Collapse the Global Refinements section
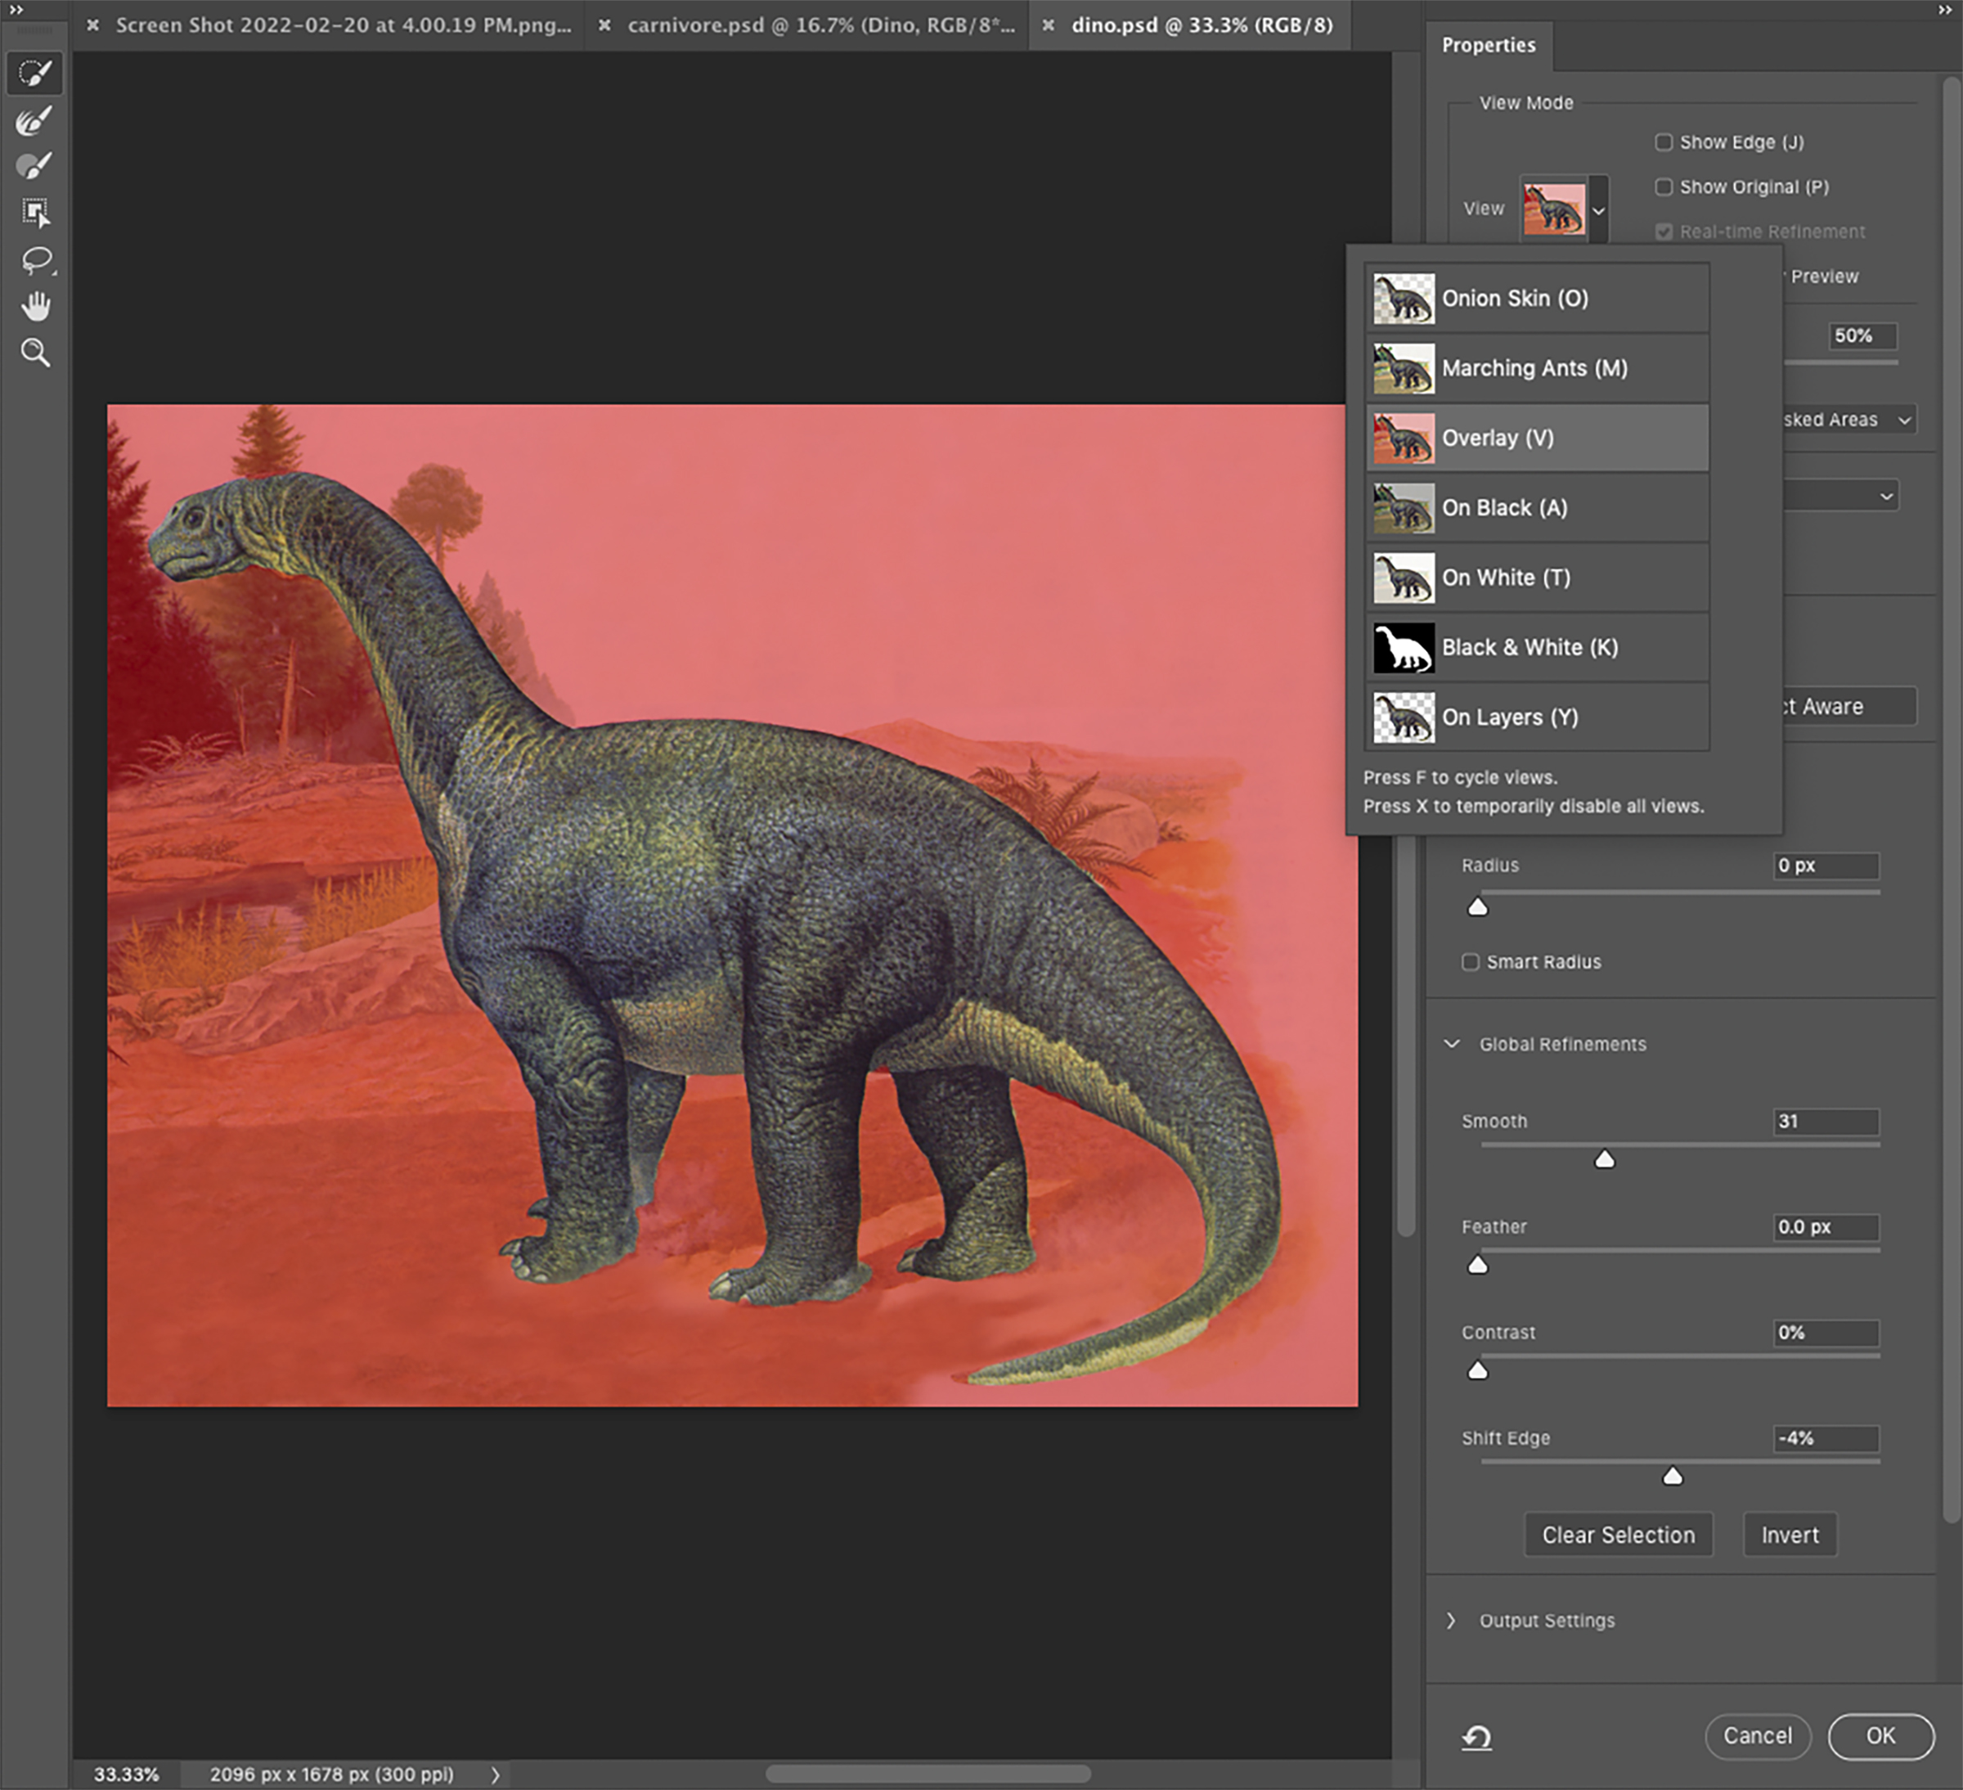 click(x=1452, y=1044)
